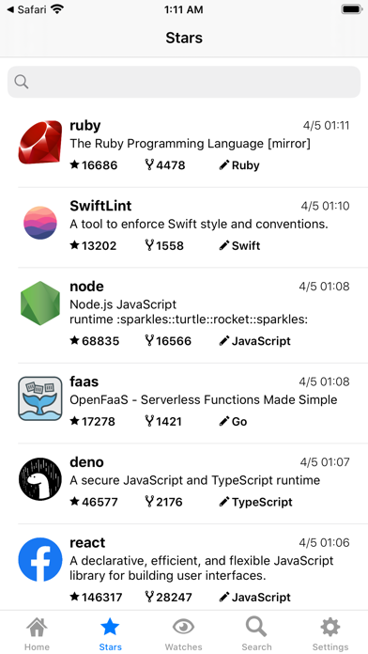Focus the stars search input field
The image size is (368, 654).
(184, 82)
